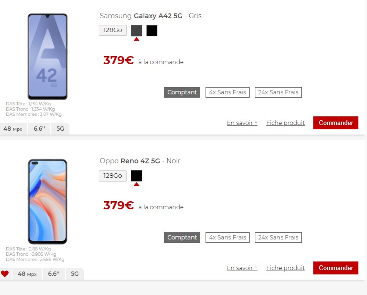Select Comptant payment for Oppo Reno
Image resolution: width=367 pixels, height=295 pixels.
[x=182, y=238]
